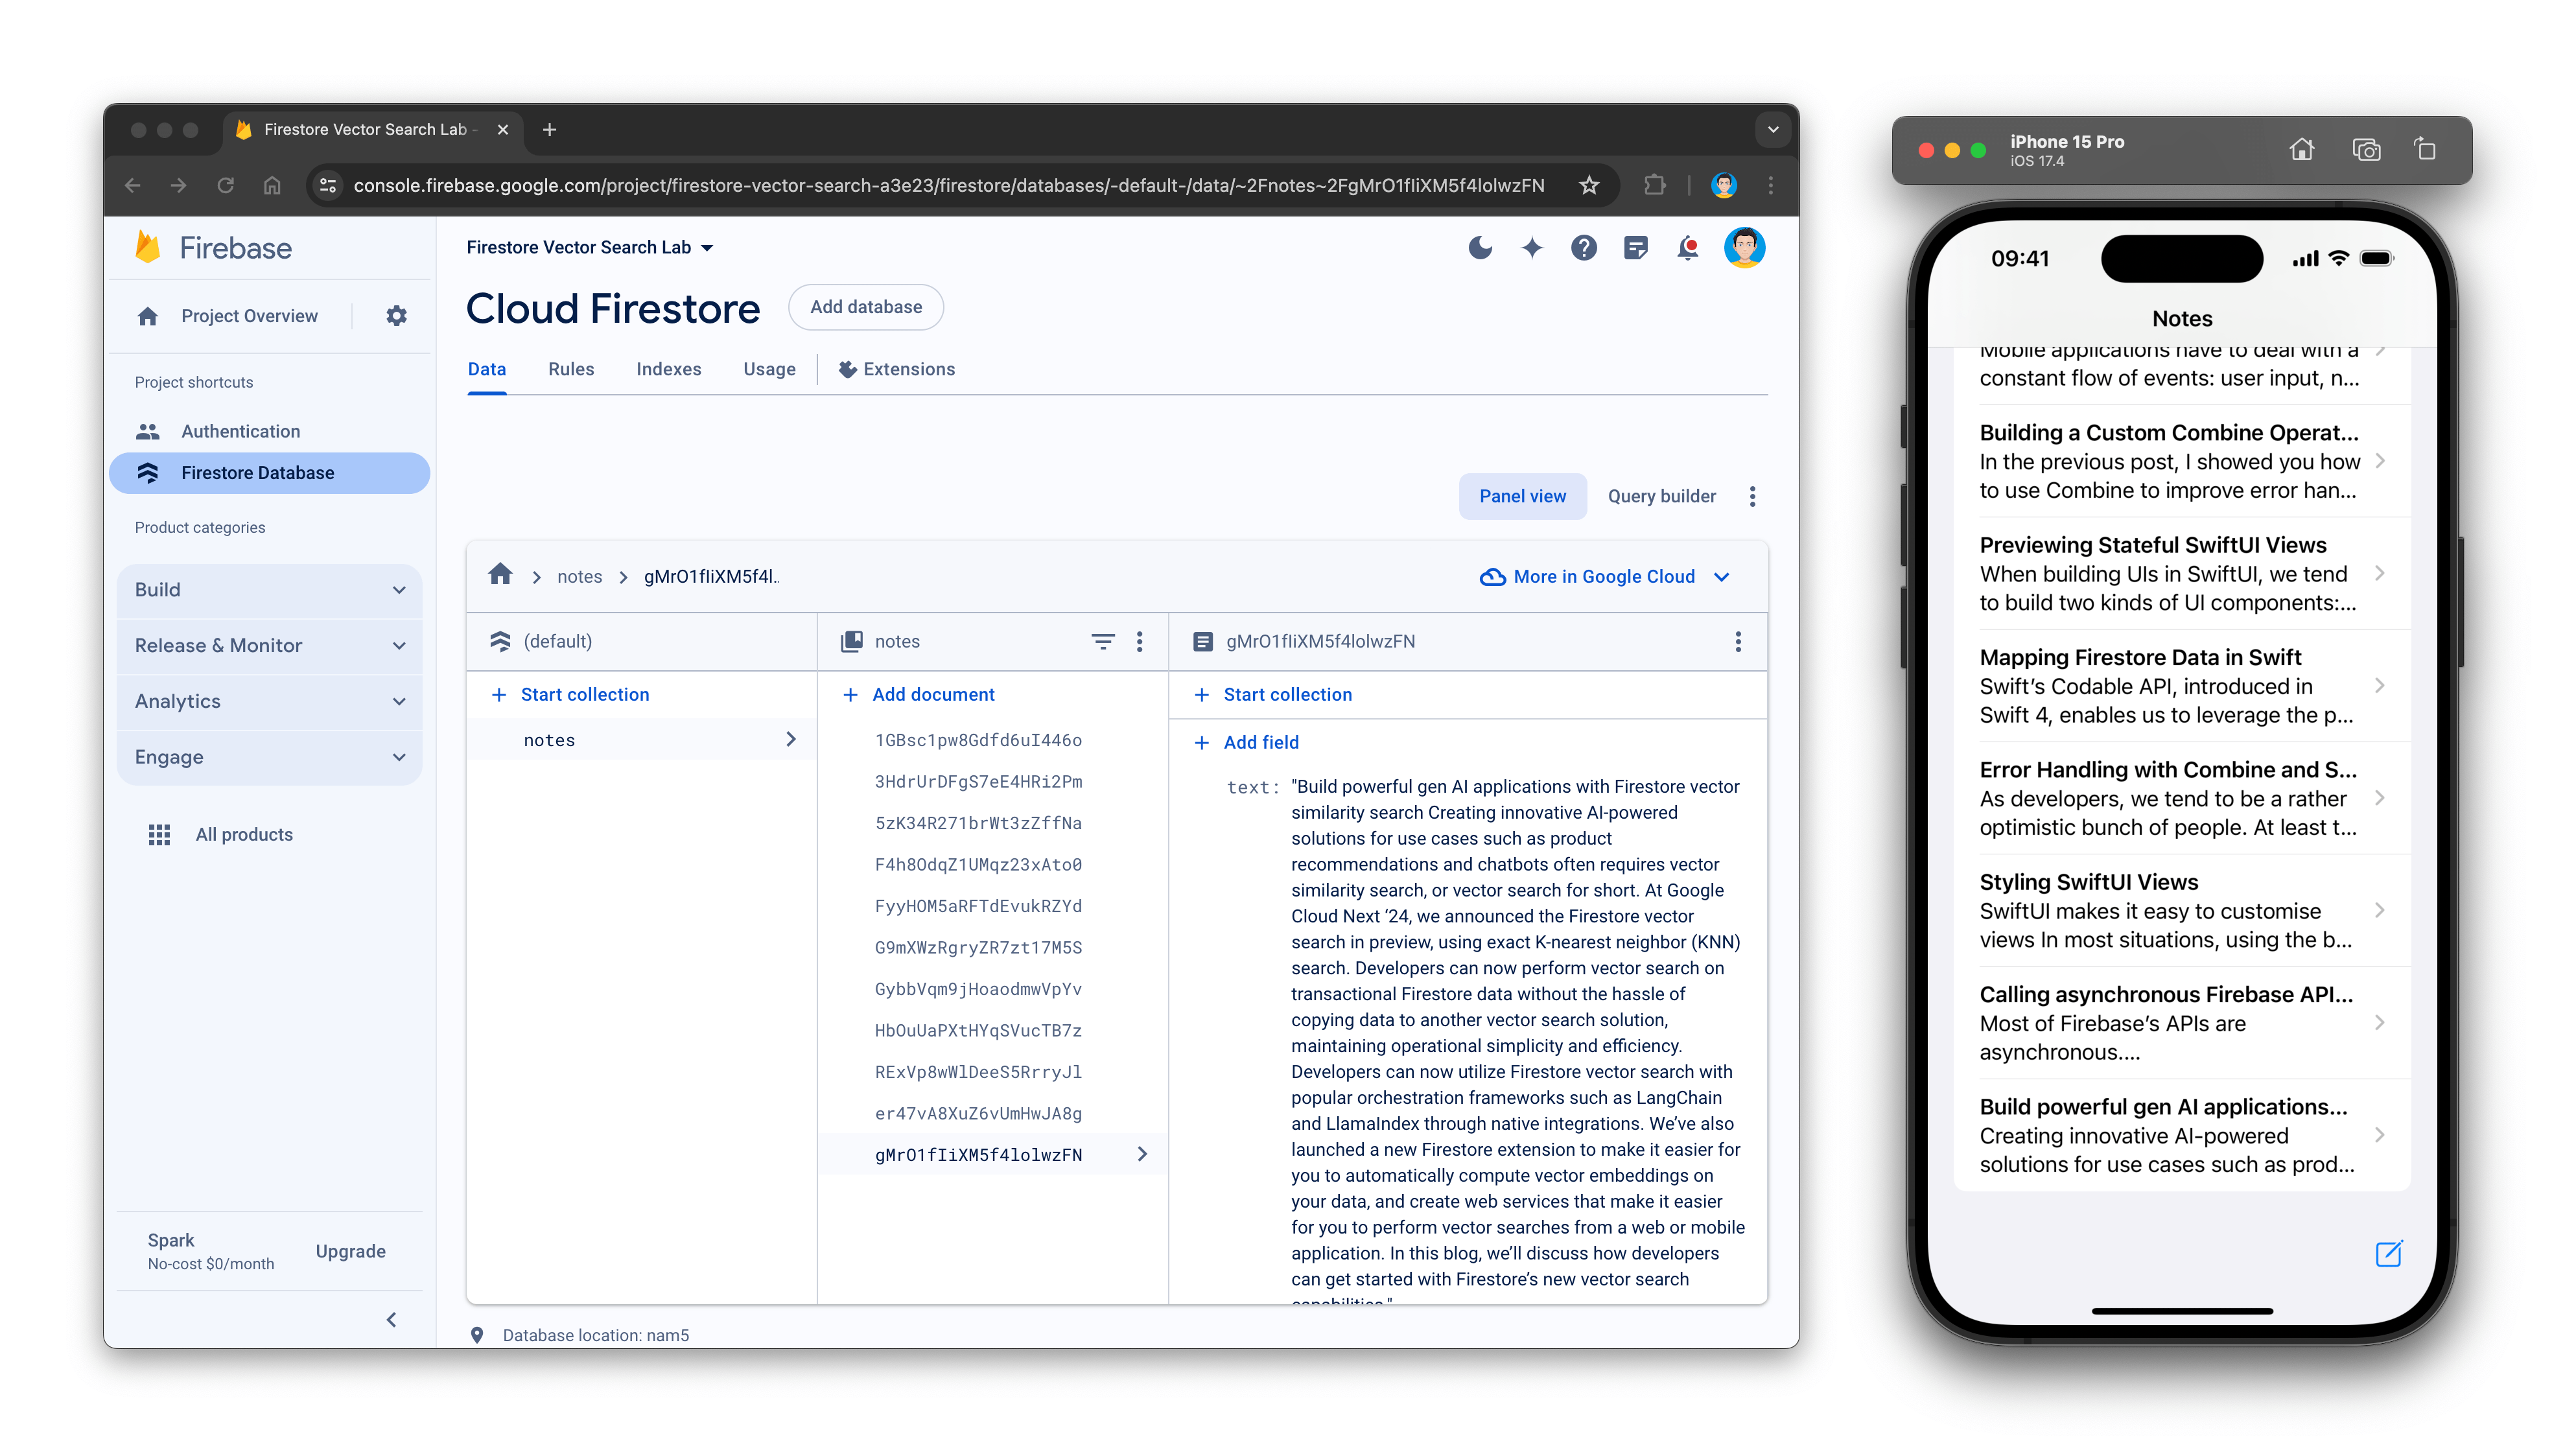
Task: Click the Filter icon on notes collection
Action: 1102,640
